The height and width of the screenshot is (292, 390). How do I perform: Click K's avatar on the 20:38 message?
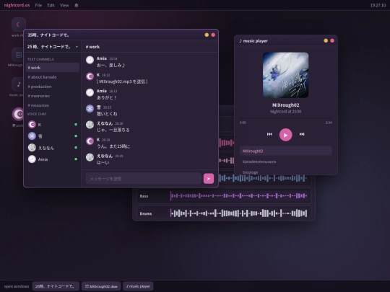[90, 141]
